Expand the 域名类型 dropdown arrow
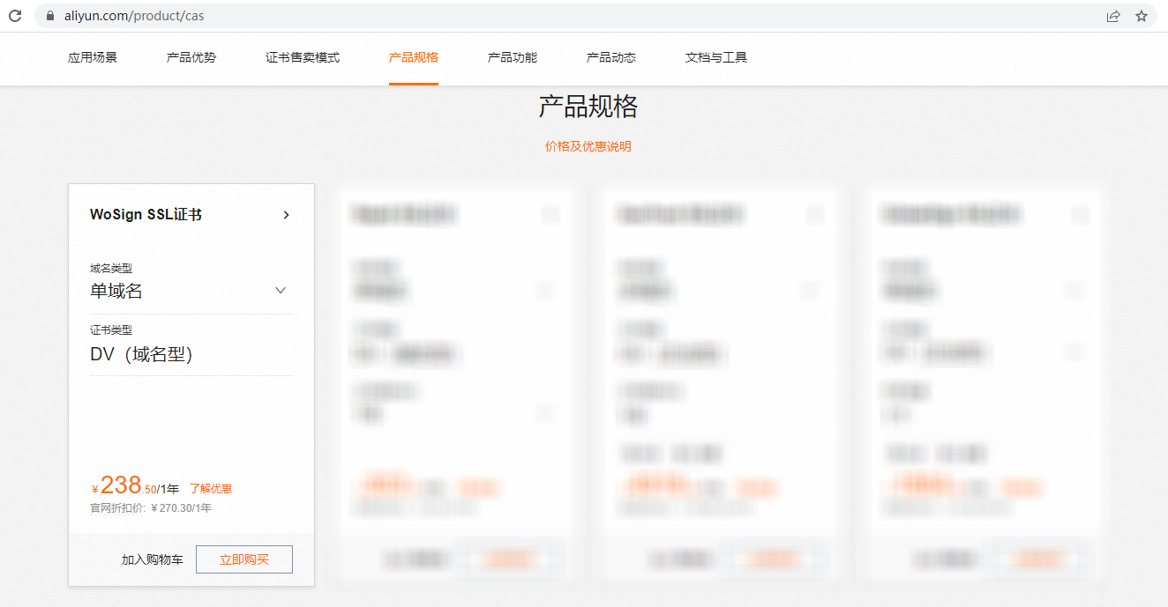Screen dimensions: 1168x607 281,291
